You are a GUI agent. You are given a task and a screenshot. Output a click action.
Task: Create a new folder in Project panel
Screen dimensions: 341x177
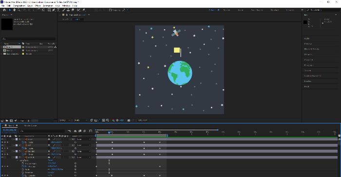point(7,120)
